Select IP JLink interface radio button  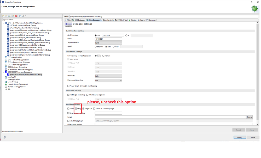point(126,35)
